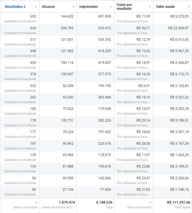Click the Resultados sort arrow icon
The height and width of the screenshot is (213, 192).
click(x=25, y=6)
